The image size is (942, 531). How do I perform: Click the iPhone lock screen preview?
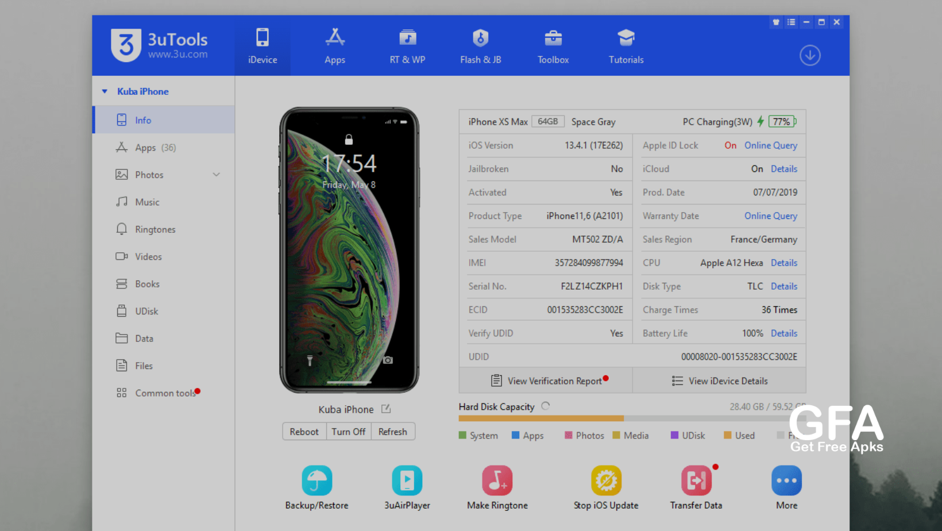[349, 250]
